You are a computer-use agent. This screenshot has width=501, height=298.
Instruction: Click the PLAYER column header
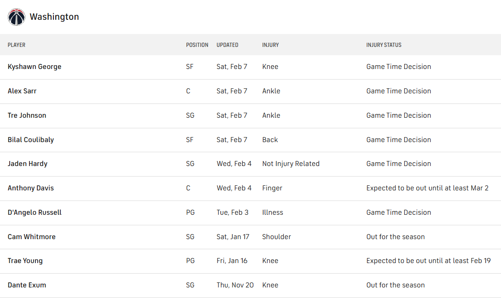click(x=17, y=45)
